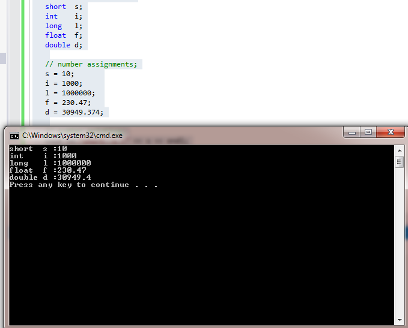The image size is (408, 328).
Task: Click the code line 'int i;'
Action: (x=64, y=16)
